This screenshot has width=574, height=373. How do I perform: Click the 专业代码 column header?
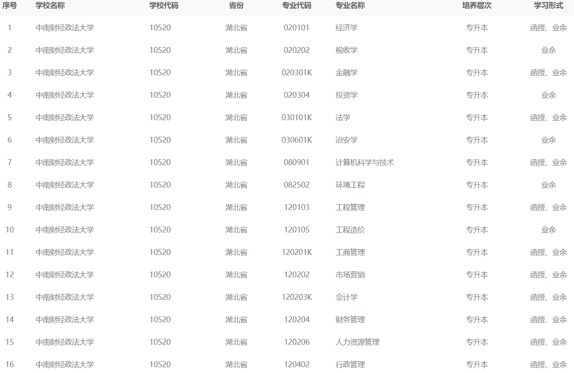(297, 5)
